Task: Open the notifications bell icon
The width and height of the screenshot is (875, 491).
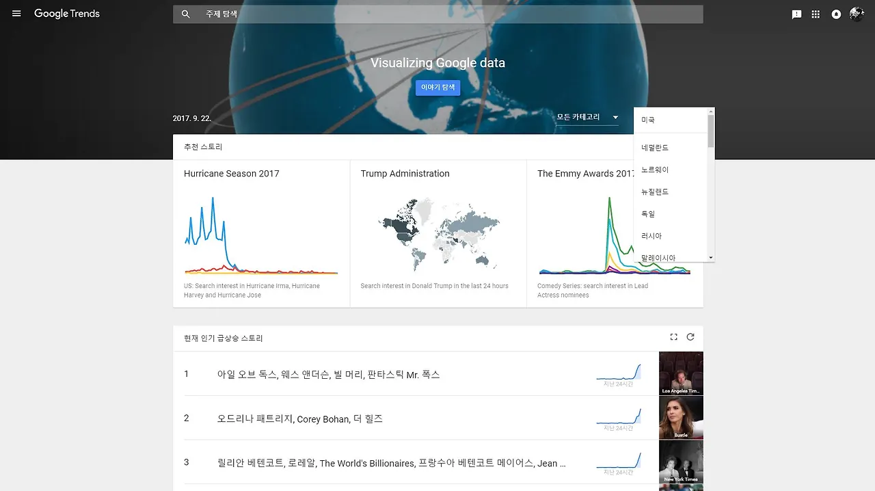Action: (x=836, y=14)
